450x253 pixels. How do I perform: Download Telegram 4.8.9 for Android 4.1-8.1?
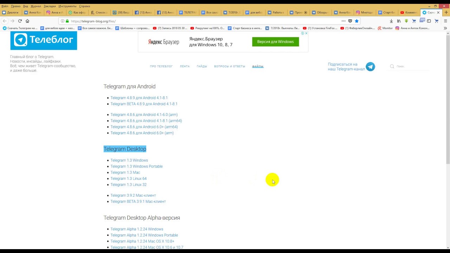click(139, 98)
